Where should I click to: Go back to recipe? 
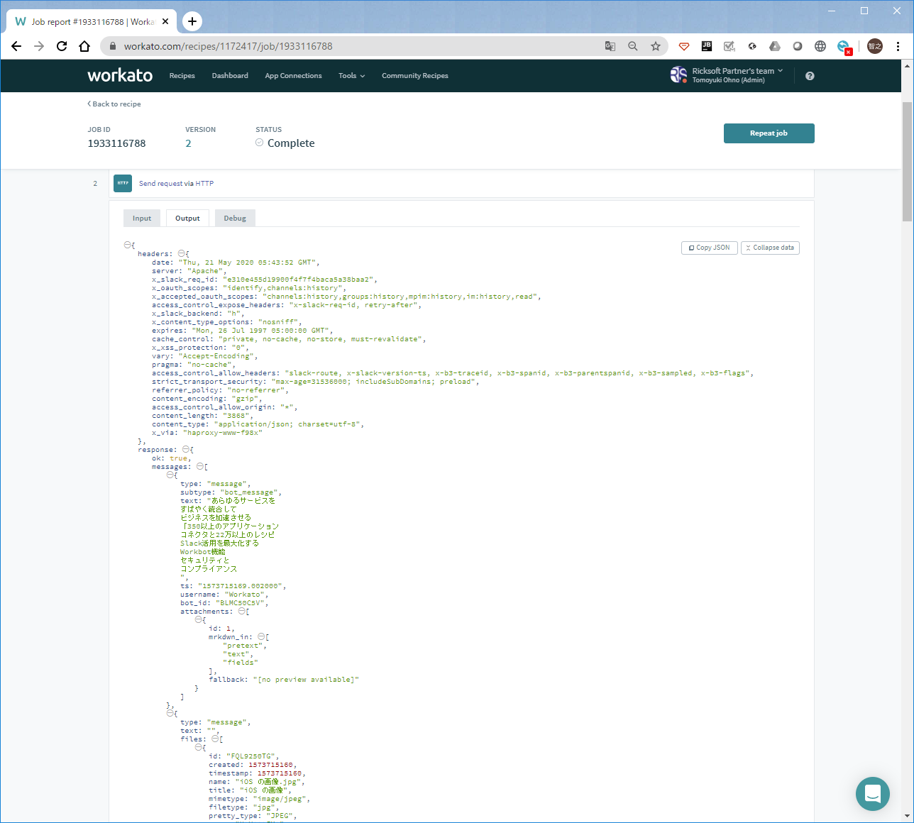114,104
